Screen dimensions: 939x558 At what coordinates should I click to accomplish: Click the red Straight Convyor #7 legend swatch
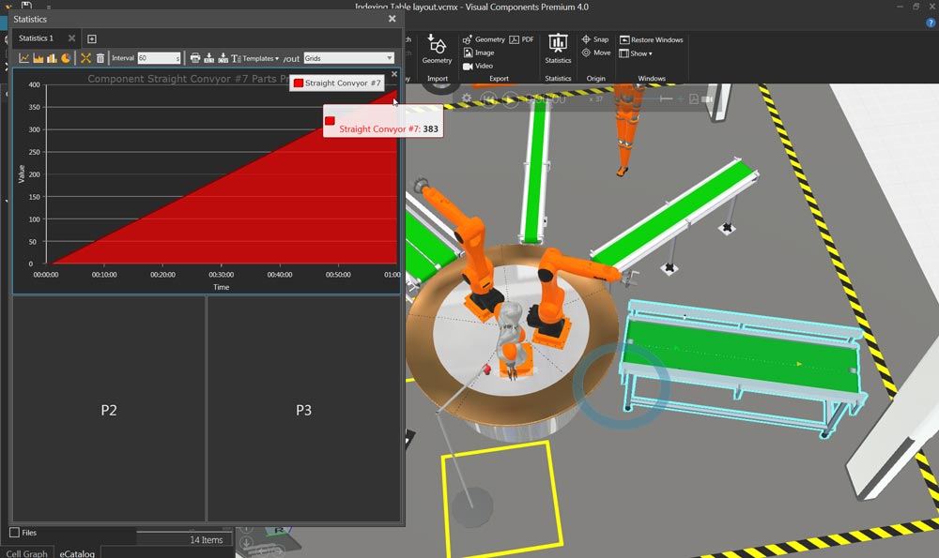pyautogui.click(x=299, y=83)
